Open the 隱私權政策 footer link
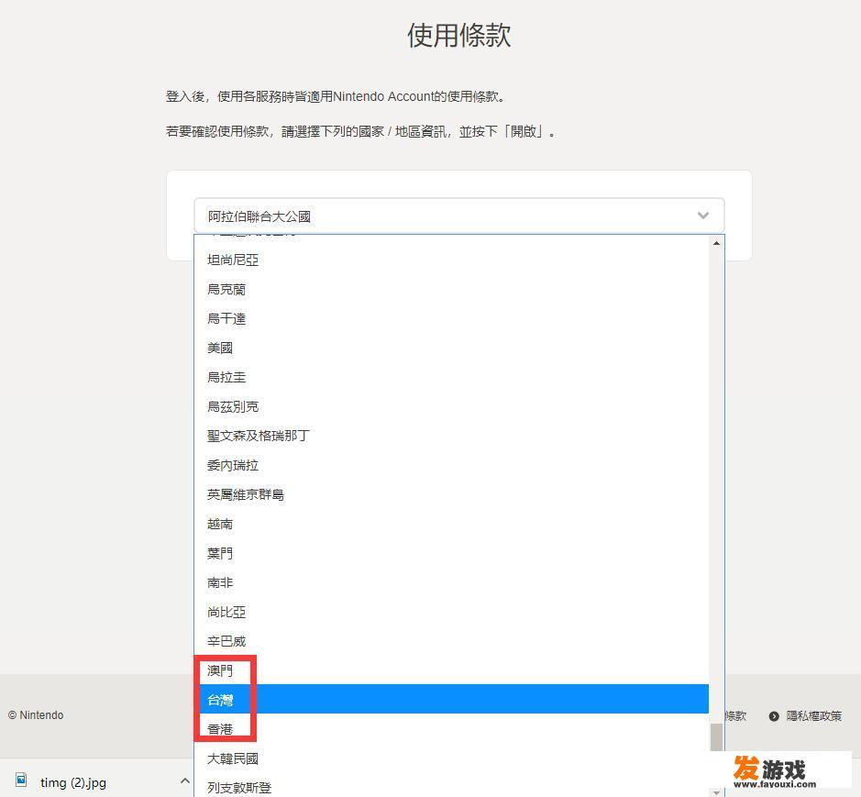This screenshot has width=861, height=797. pos(813,715)
